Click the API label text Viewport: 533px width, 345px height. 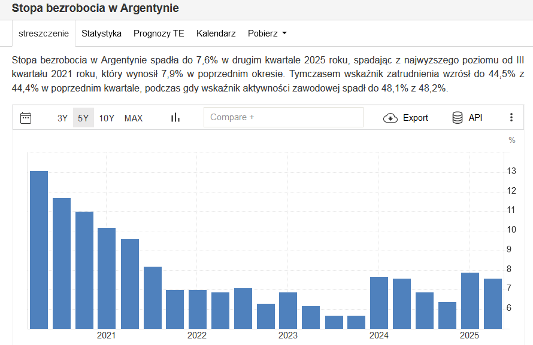click(476, 118)
